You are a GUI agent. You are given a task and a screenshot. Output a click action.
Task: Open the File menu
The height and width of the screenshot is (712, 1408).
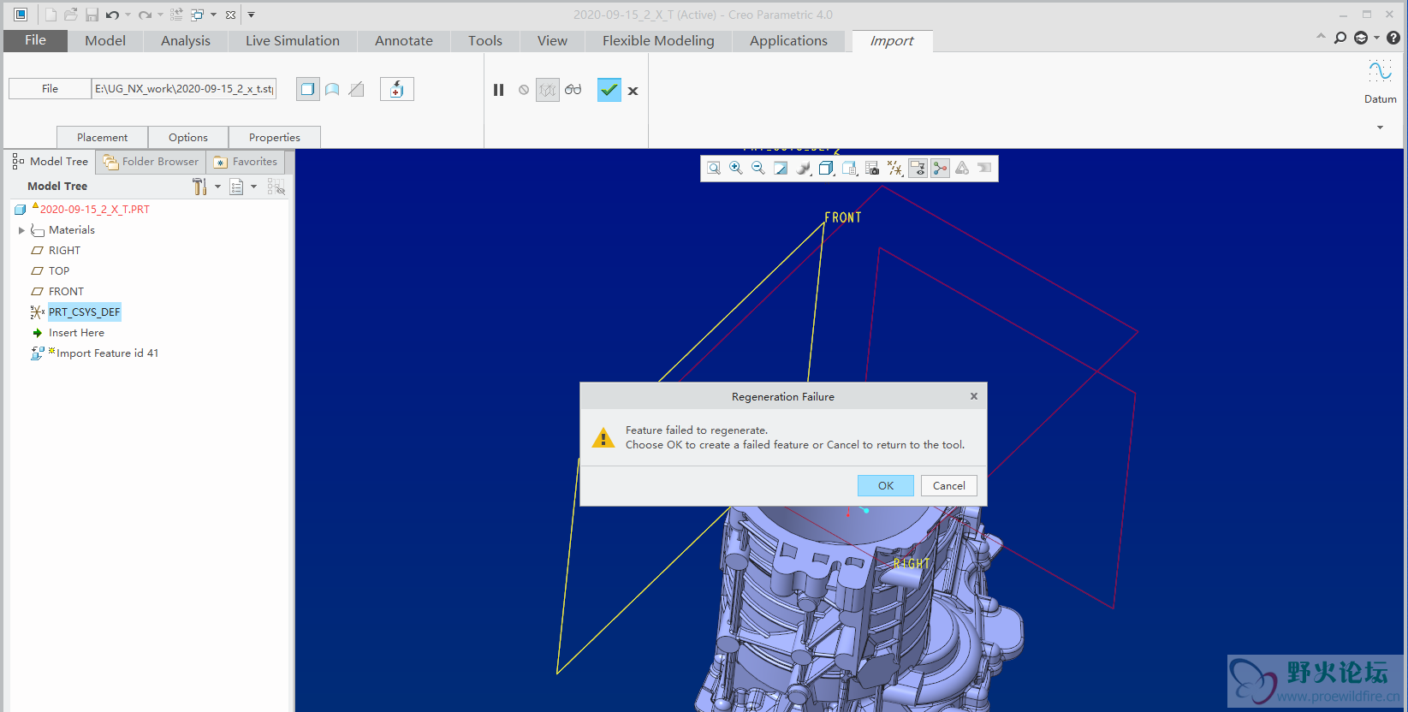(x=35, y=40)
